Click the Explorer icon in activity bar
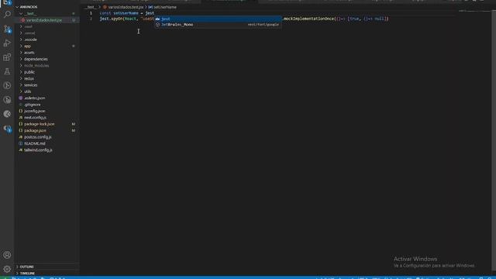The height and width of the screenshot is (279, 496). pyautogui.click(x=7, y=2)
